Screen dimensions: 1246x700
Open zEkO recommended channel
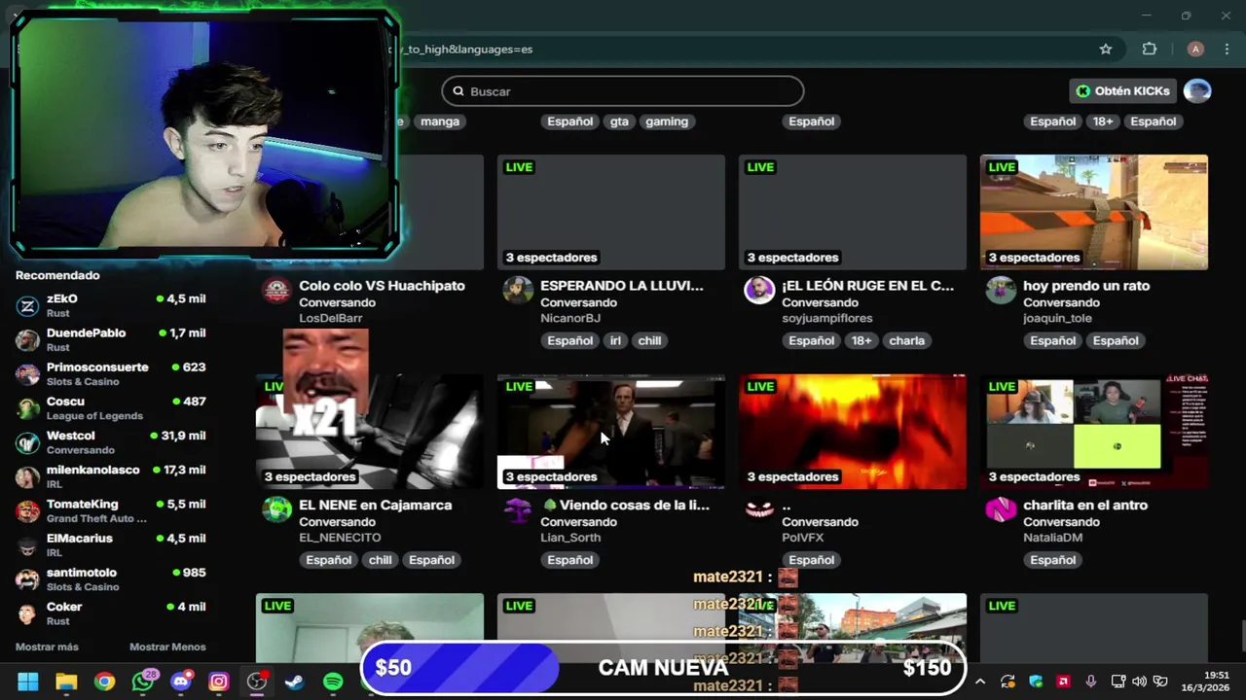coord(111,305)
